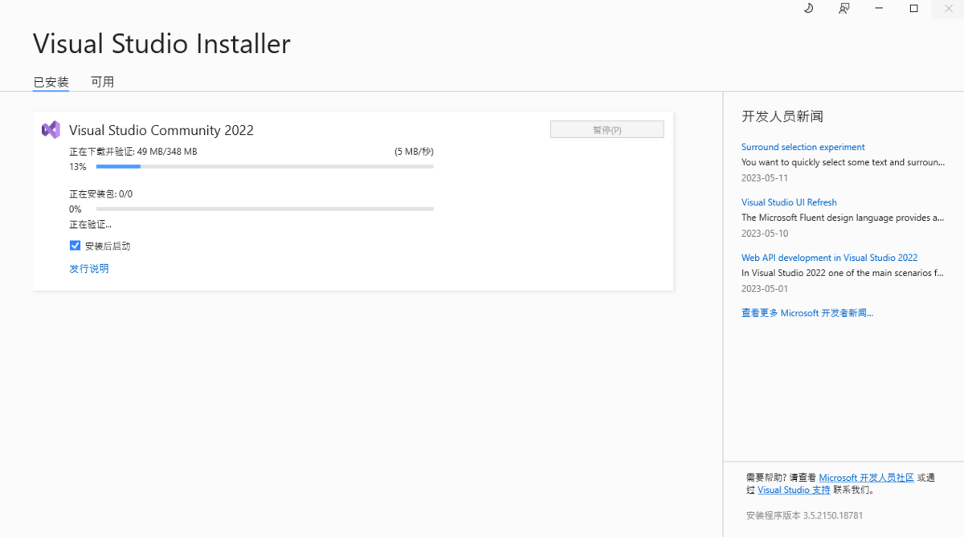Click the Visual Studio Community 2022 purple logo
The image size is (964, 537).
point(50,129)
